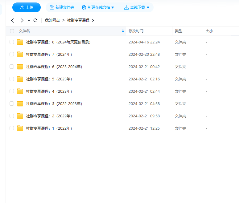Click folder icon of 社群专享课程：8
239x203 pixels.
20,42
